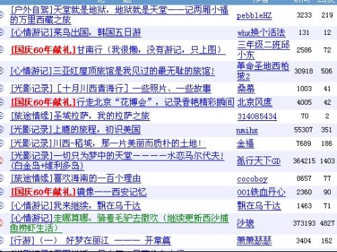Open the green thread 骑着毛驴去撒欢
Viewport: 337px width, 252px height.
[119, 223]
